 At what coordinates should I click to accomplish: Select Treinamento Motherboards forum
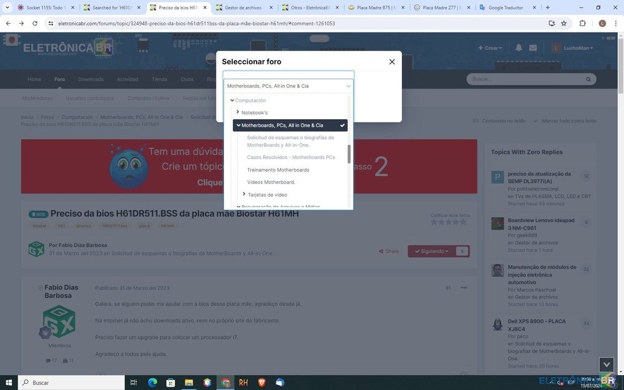[278, 170]
